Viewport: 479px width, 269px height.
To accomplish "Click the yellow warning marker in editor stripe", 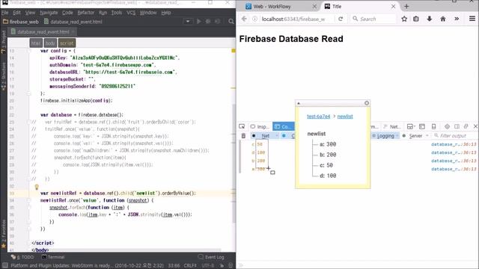I will pyautogui.click(x=234, y=51).
